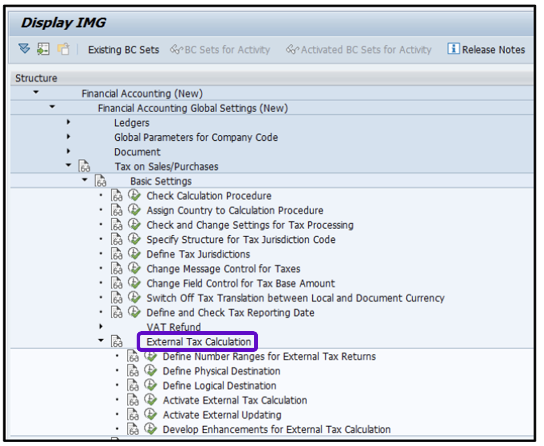Click execute icon beside Define Physical Destination
Screen dimensions: 544x446
(151, 371)
